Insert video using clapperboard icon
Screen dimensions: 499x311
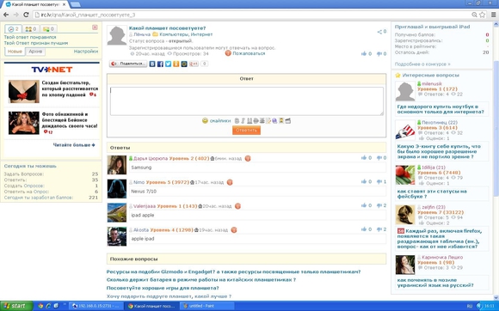(x=287, y=121)
